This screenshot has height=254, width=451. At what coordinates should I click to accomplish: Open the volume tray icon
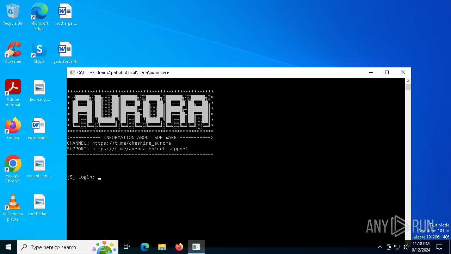click(x=406, y=247)
